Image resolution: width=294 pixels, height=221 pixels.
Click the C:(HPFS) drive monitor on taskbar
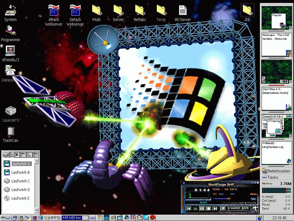click(x=50, y=218)
